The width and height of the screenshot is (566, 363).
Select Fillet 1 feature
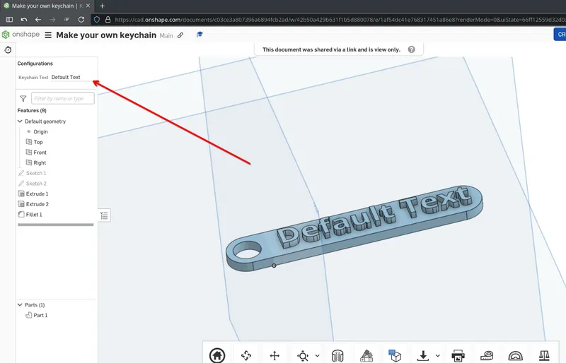click(x=33, y=214)
